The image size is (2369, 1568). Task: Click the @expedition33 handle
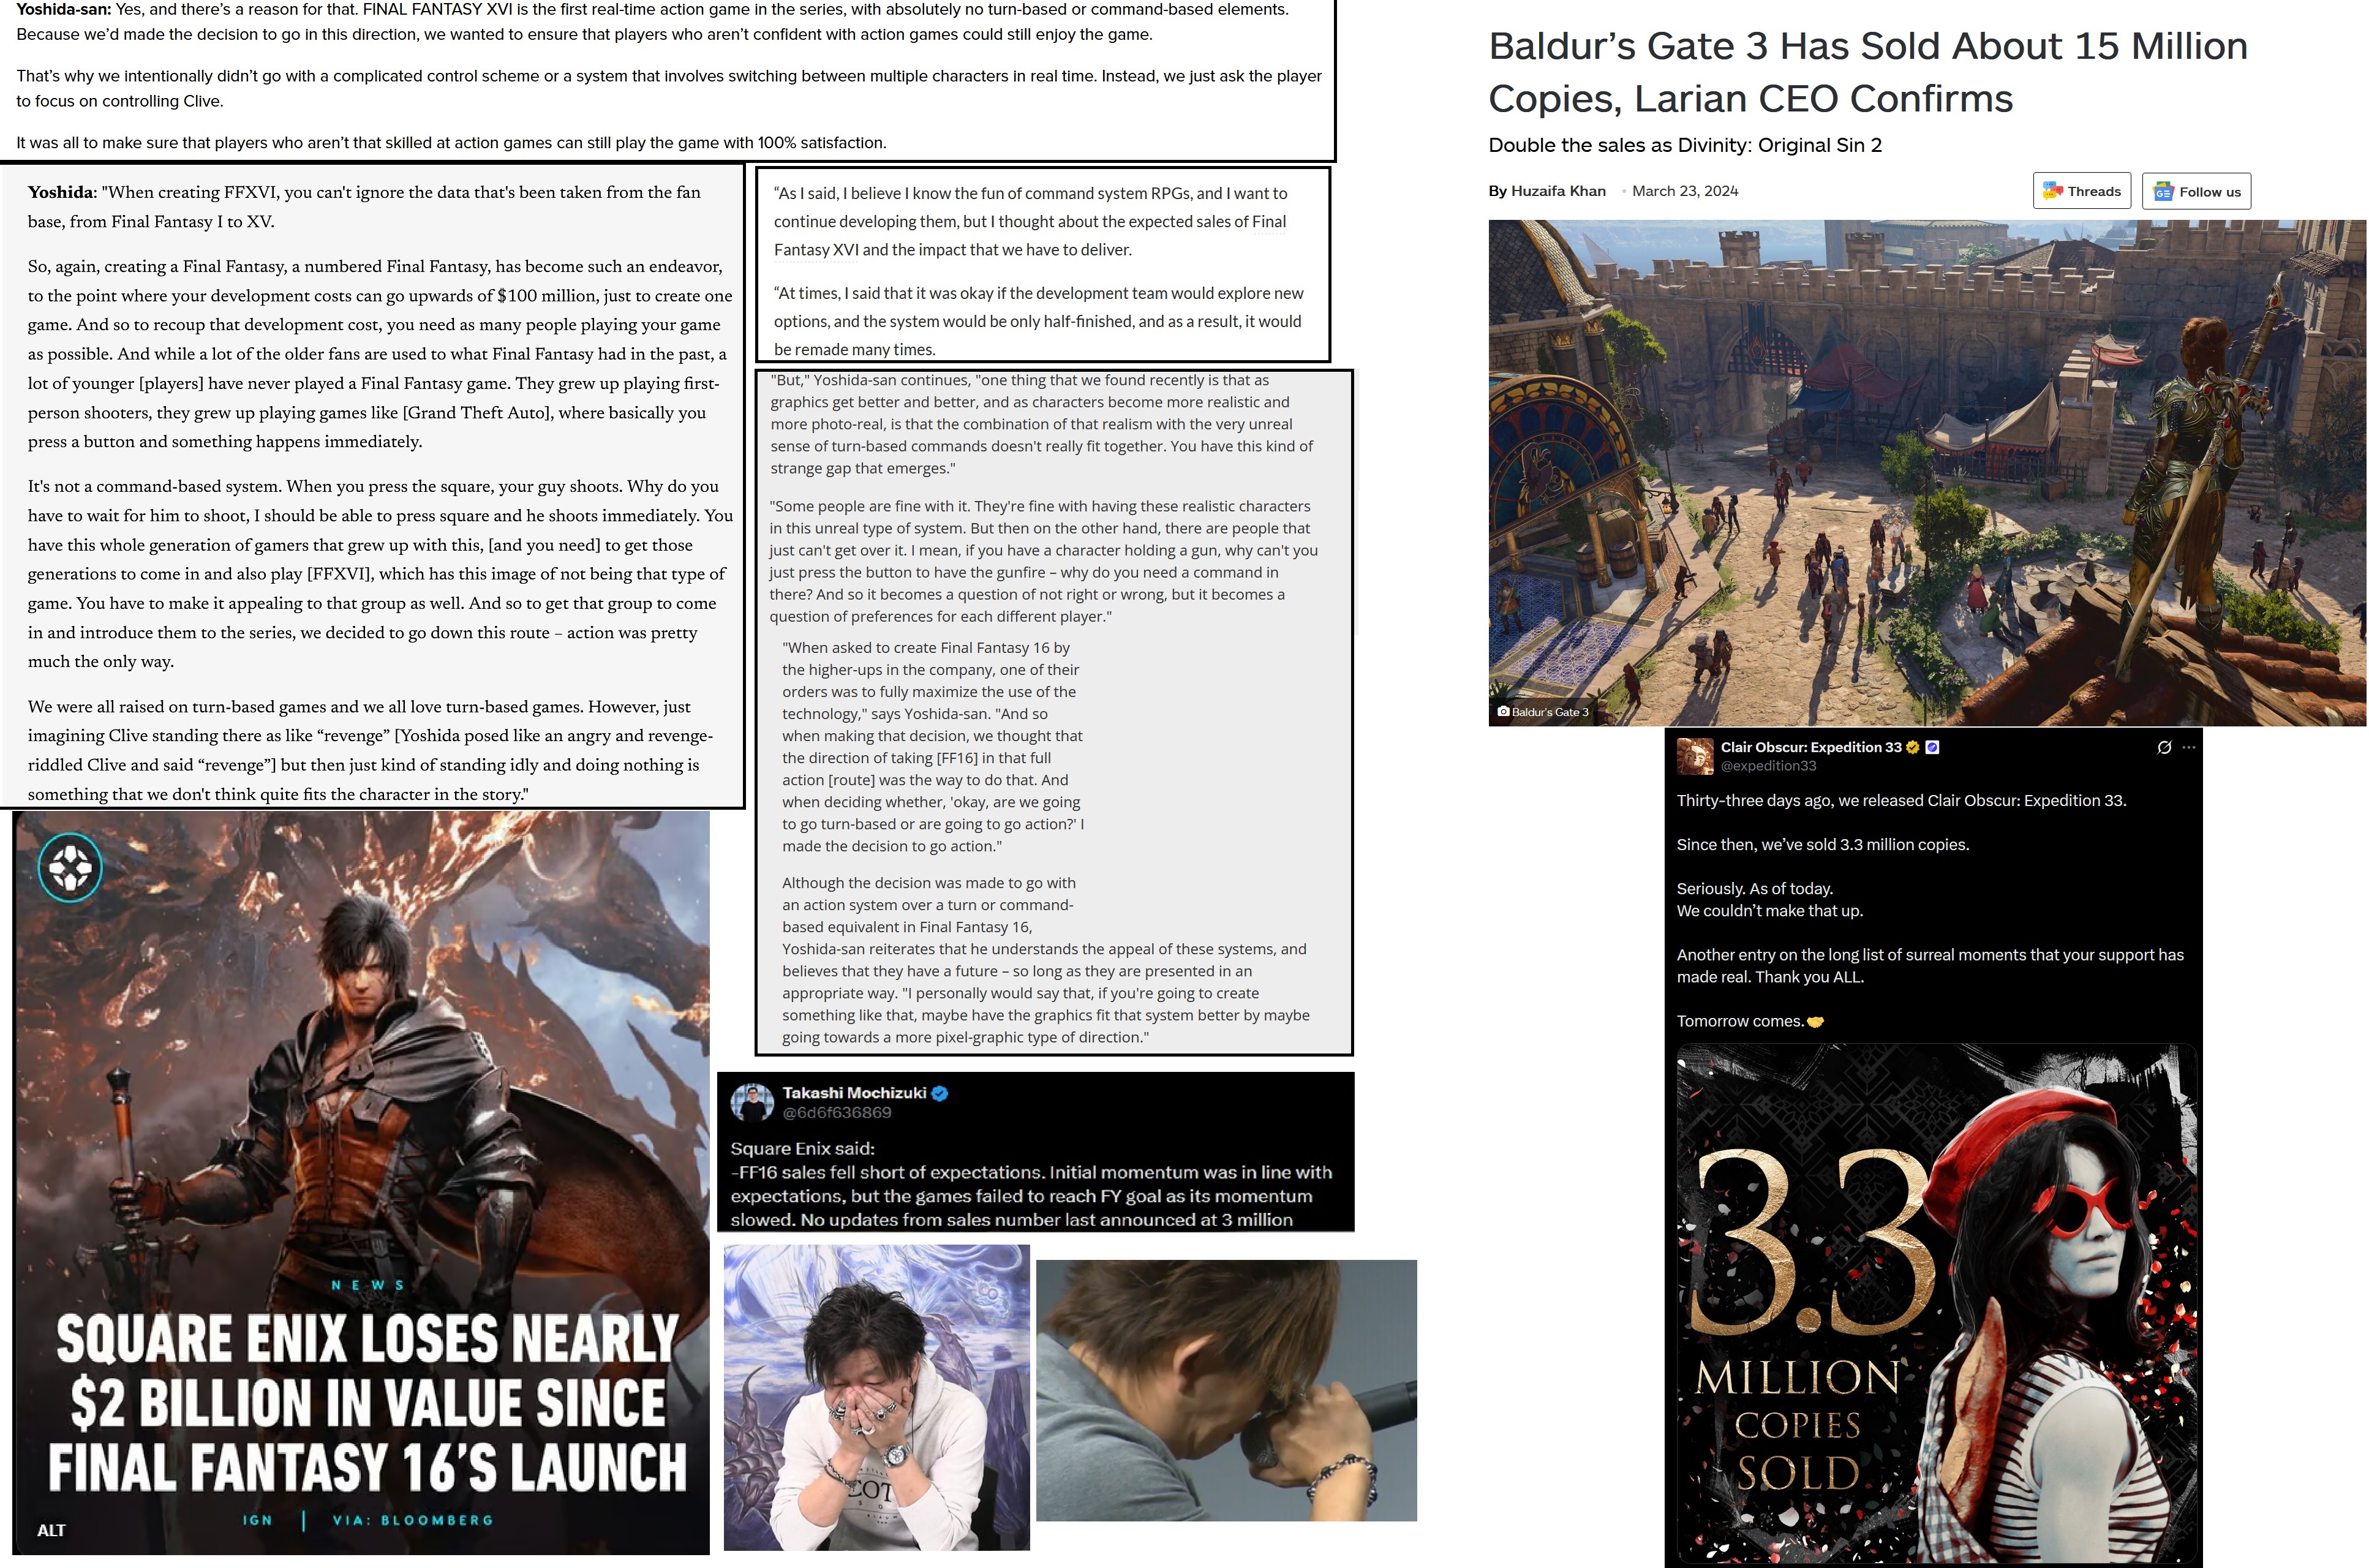point(1768,766)
